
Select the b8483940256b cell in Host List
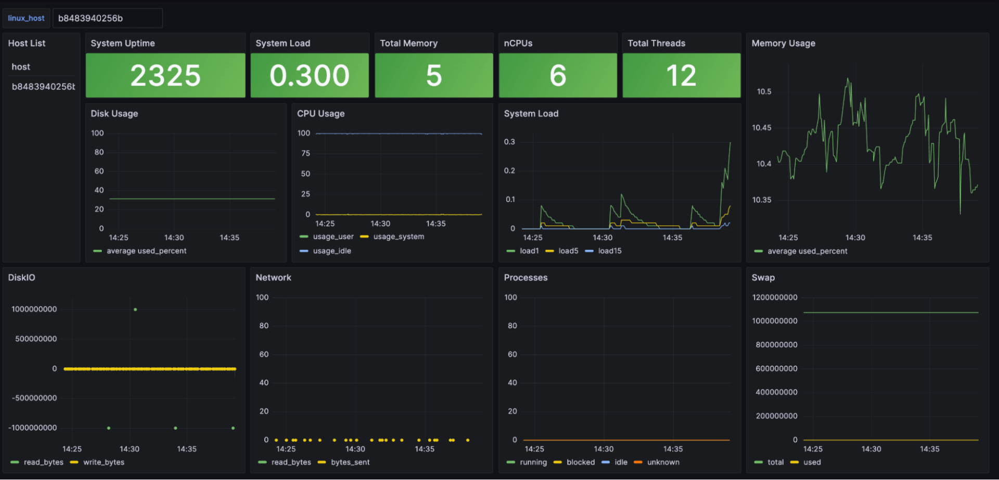click(x=43, y=86)
